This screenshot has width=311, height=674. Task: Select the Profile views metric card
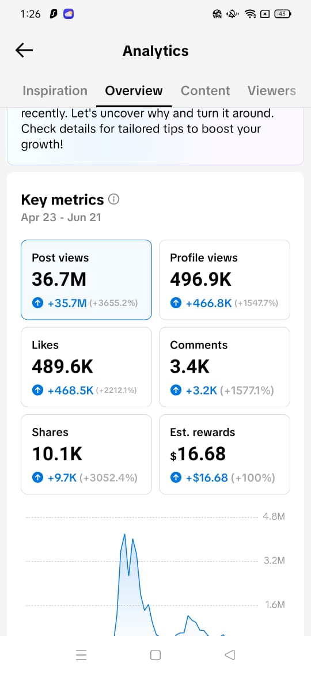click(x=225, y=280)
